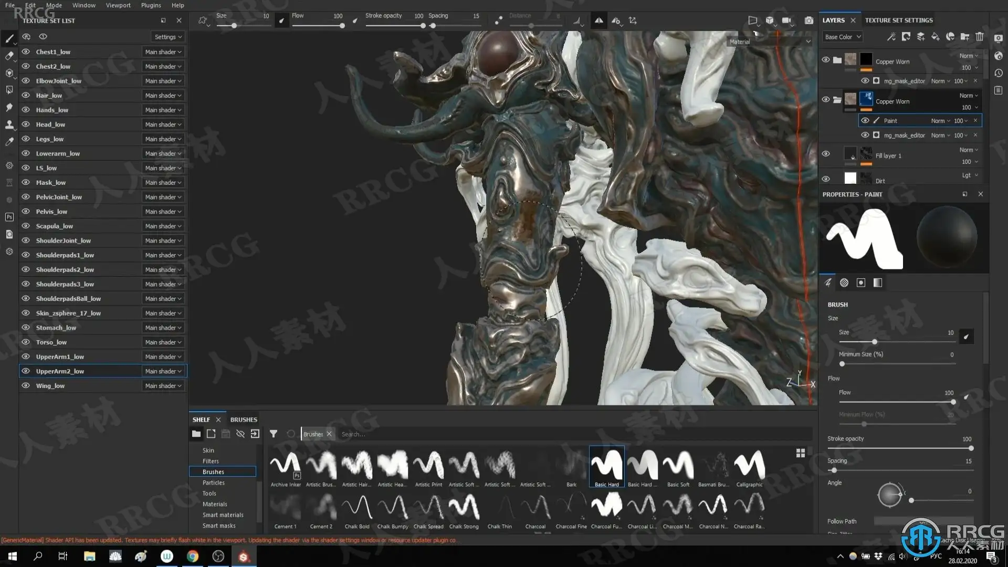1008x567 pixels.
Task: Select the Polygon Fill tool
Action: [x=9, y=90]
